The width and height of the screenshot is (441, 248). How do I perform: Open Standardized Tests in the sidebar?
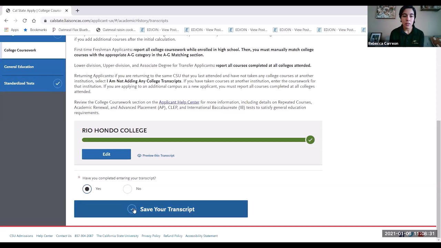point(33,83)
